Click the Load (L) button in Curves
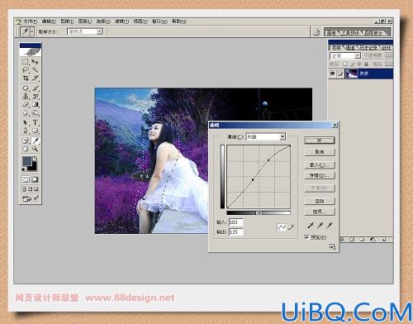 (x=320, y=164)
